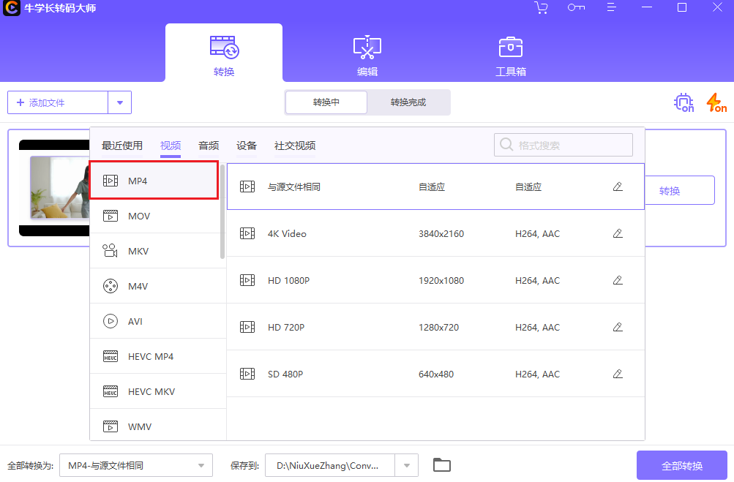
Task: Click the 3840x2160 resolution value
Action: tap(441, 234)
